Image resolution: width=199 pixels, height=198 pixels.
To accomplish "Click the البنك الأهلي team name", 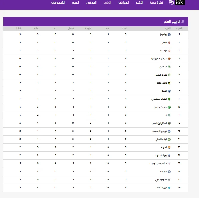I will 161,139.
